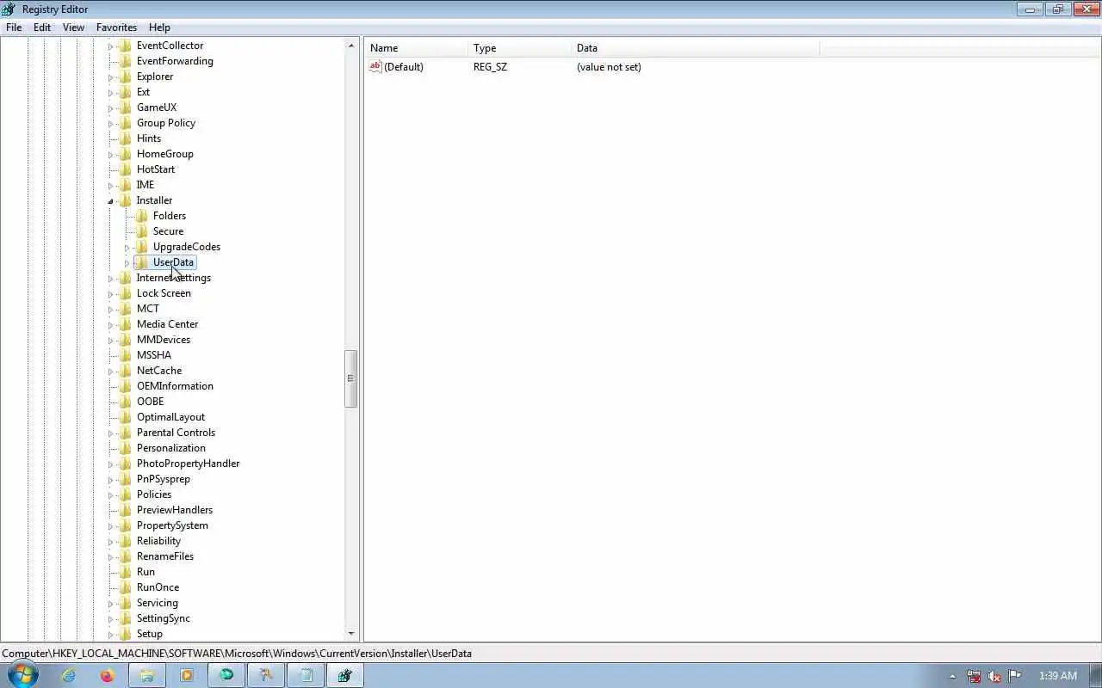This screenshot has height=688, width=1102.
Task: Collapse the Installer key
Action: [110, 201]
